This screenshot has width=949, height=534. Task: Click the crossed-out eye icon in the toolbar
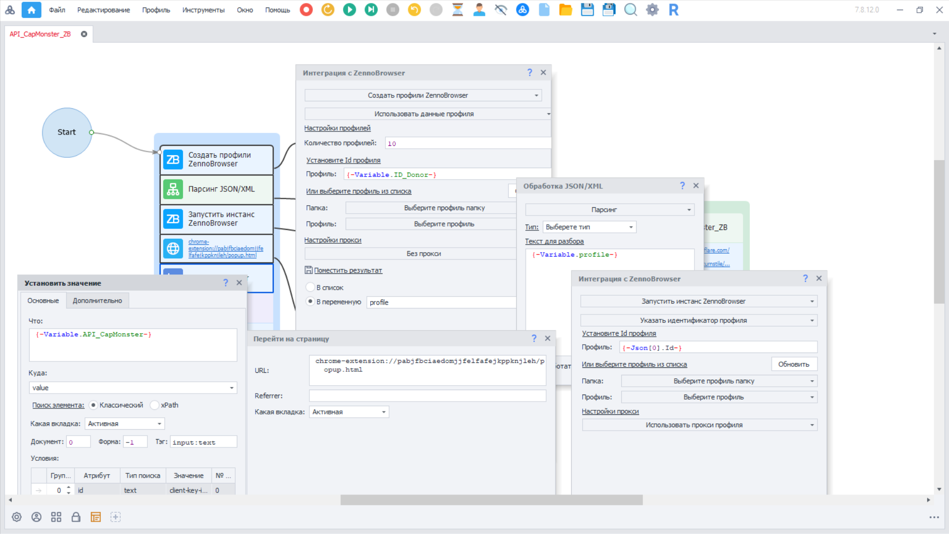pos(501,10)
